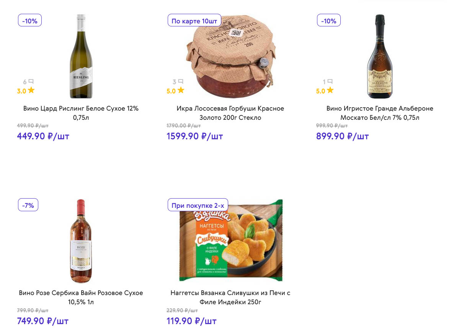Open 'Вино Цард Рислинг Белое Сухое' product link

click(81, 113)
